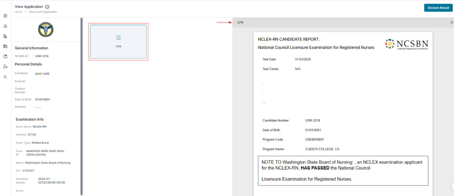The height and width of the screenshot is (196, 454).
Task: Click Personal Details heading
Action: tap(28, 64)
